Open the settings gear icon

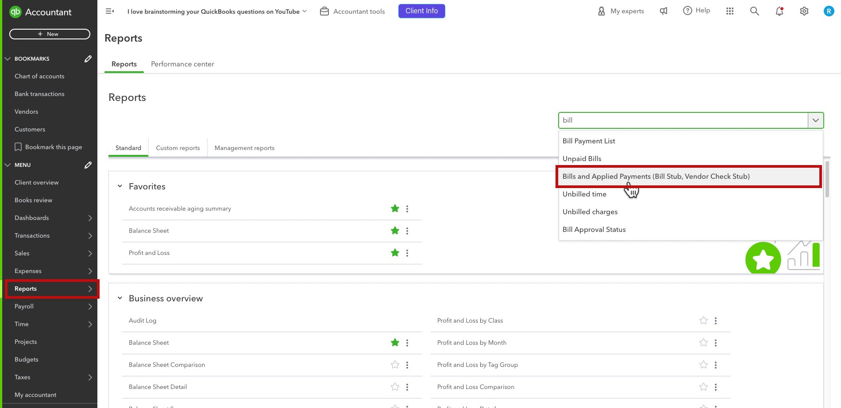point(804,11)
